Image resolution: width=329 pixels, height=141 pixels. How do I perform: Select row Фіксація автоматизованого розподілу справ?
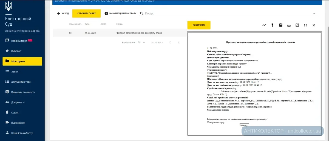tap(120, 33)
